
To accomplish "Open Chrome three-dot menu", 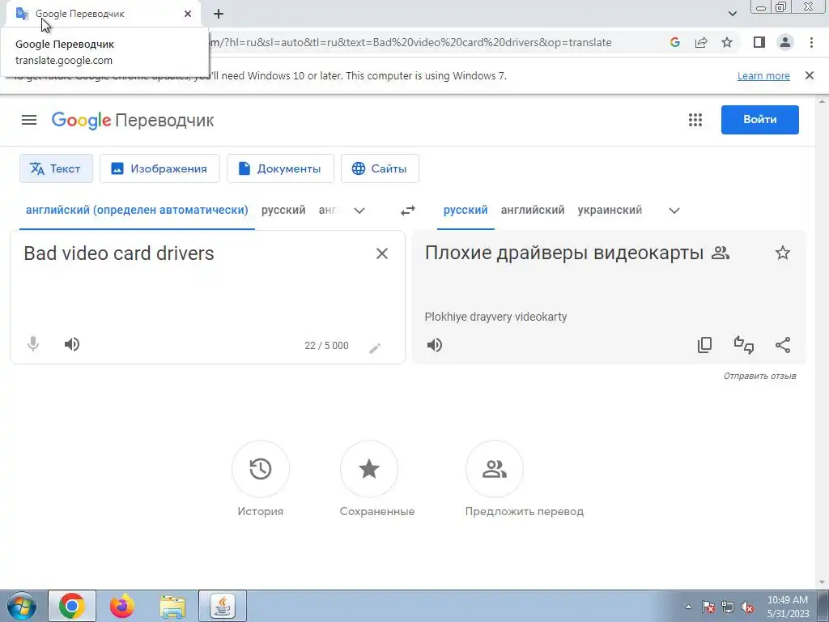I will [x=811, y=42].
